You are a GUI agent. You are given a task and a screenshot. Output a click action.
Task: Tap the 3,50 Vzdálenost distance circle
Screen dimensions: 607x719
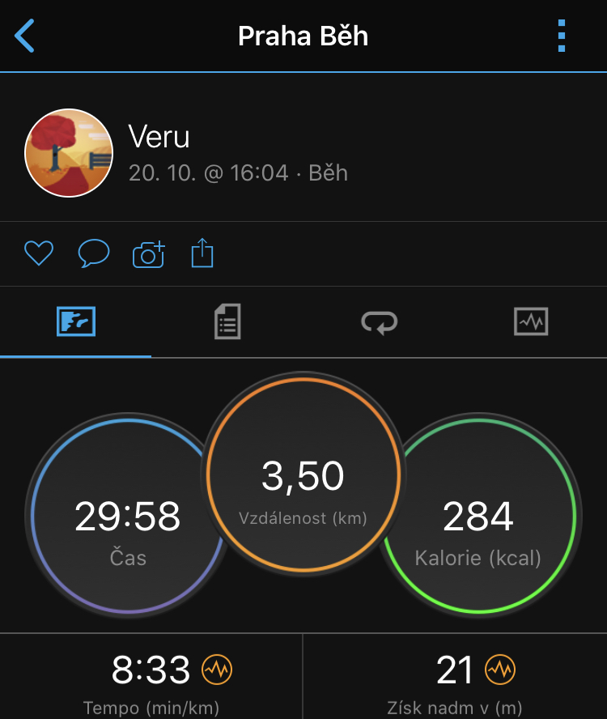303,474
